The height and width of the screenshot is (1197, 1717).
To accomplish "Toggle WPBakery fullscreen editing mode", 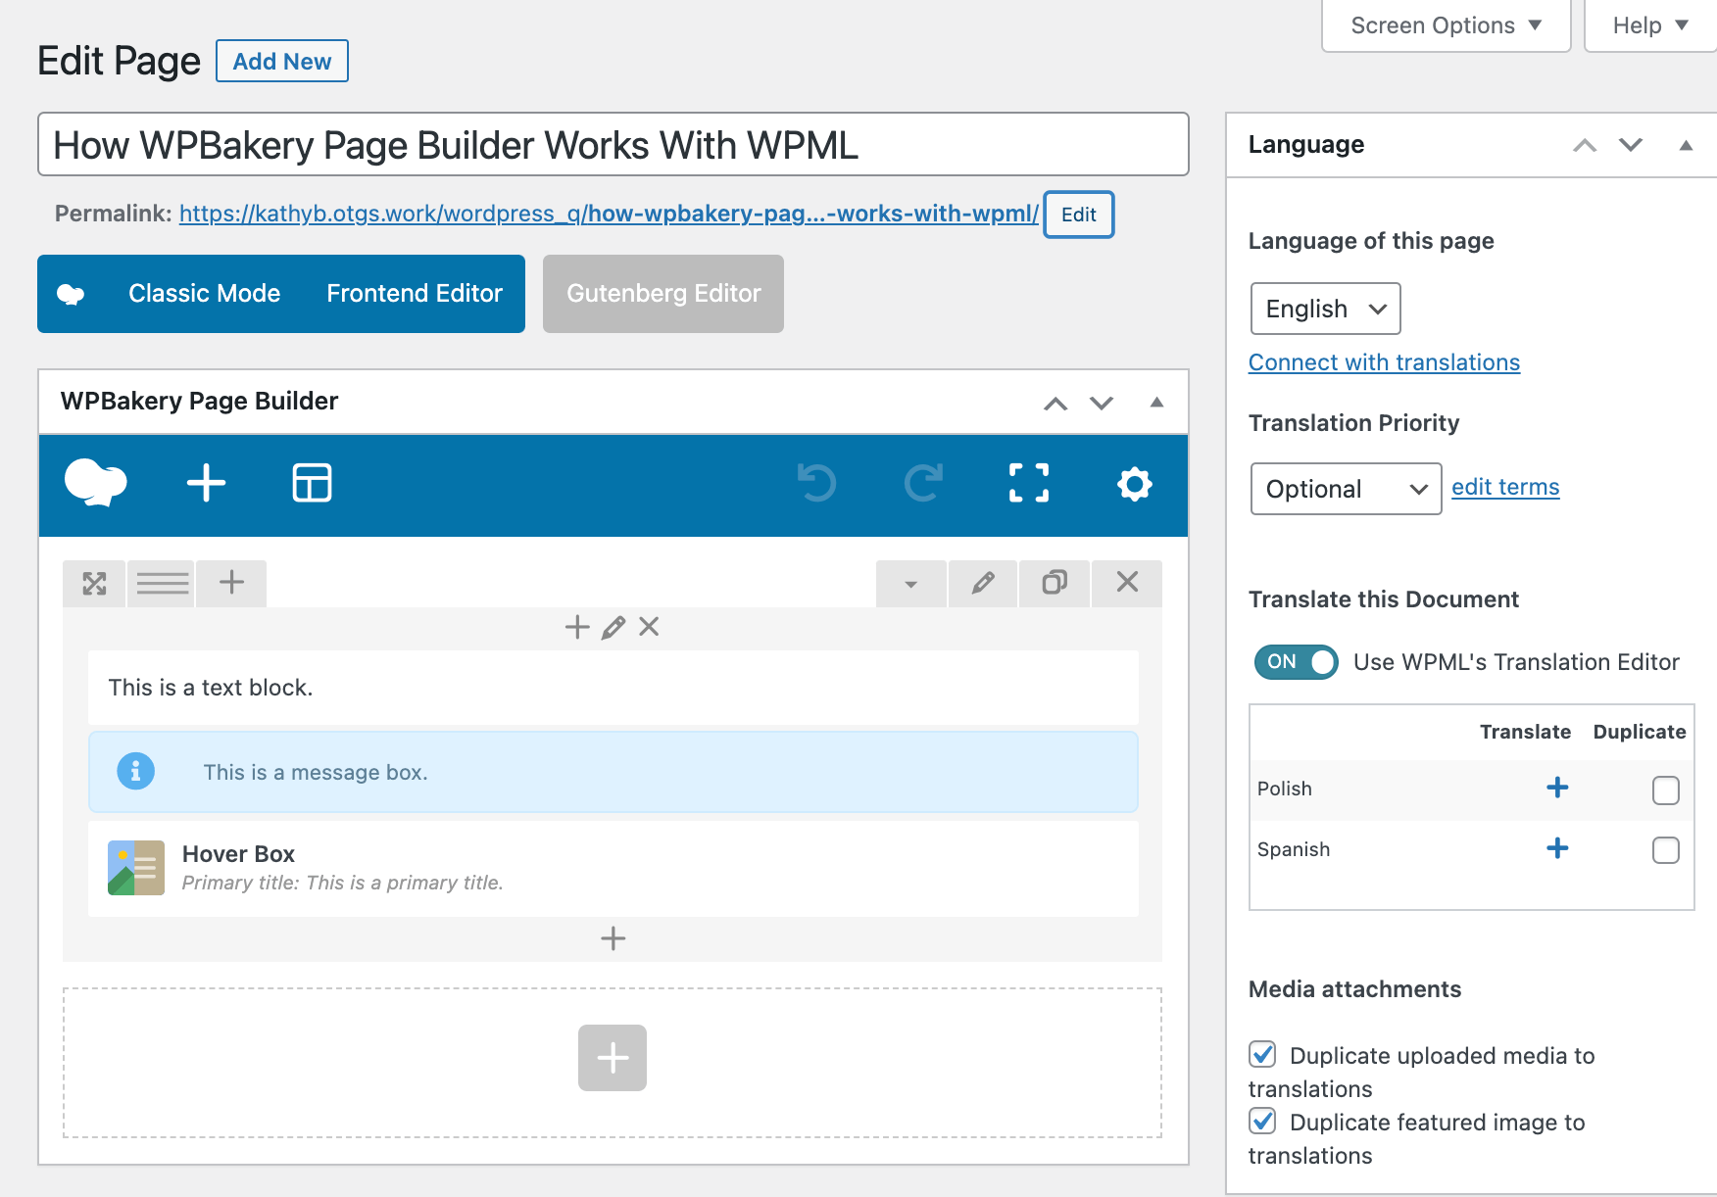I will coord(1029,483).
